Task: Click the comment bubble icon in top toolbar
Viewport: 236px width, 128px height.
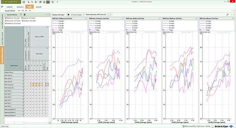Action: [36, 2]
